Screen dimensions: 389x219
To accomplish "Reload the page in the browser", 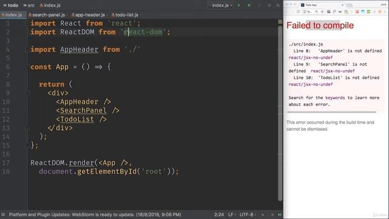I will [x=298, y=12].
